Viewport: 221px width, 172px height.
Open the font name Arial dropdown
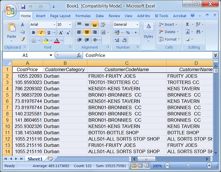tap(54, 25)
